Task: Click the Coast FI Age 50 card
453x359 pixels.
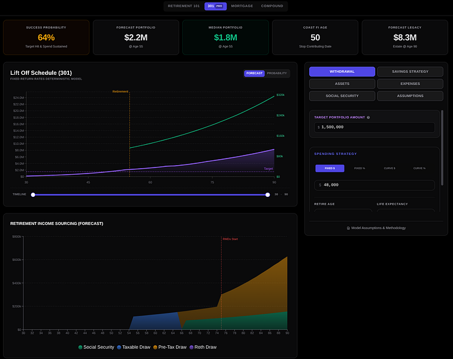Action: 315,37
